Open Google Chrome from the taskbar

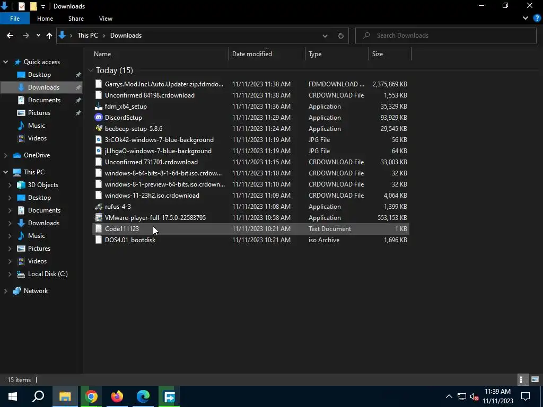pyautogui.click(x=91, y=396)
